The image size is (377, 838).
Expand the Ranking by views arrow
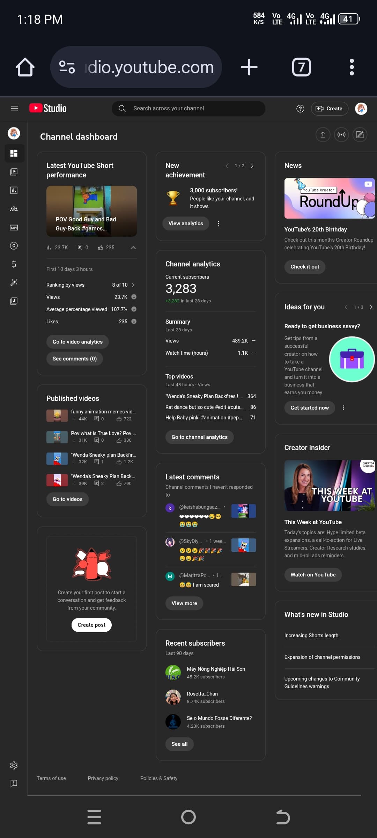coord(133,285)
